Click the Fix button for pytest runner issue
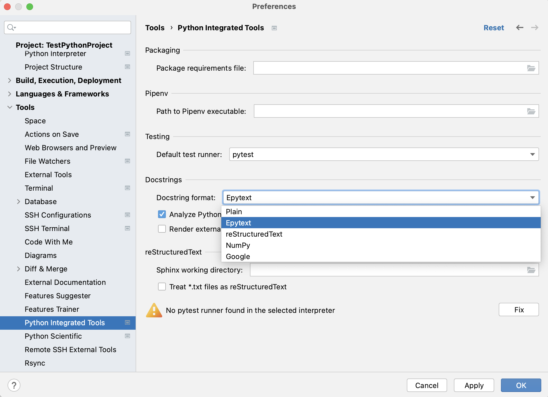This screenshot has height=397, width=548. (x=519, y=310)
